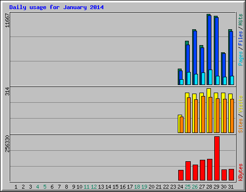This screenshot has width=246, height=192.
Task: Click day 6 on the x-axis
Action: pyautogui.click(x=52, y=187)
